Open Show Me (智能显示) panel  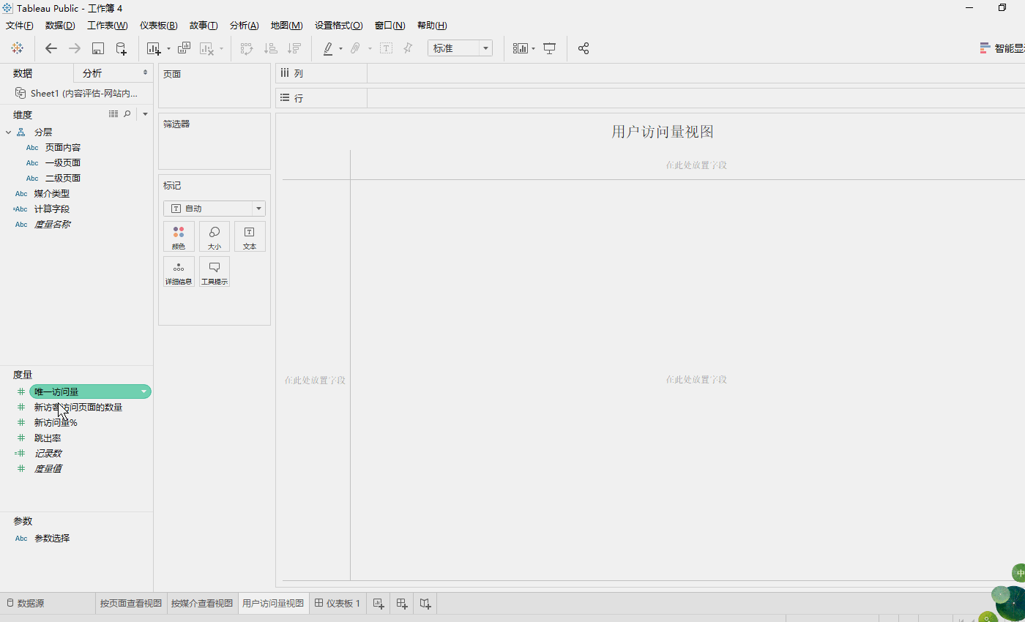coord(1002,48)
